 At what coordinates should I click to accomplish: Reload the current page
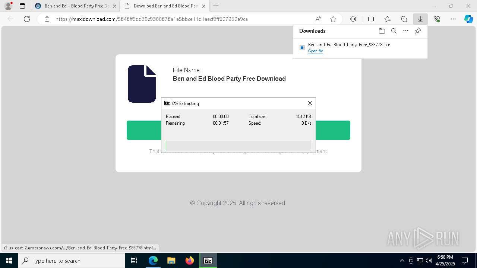pyautogui.click(x=27, y=19)
